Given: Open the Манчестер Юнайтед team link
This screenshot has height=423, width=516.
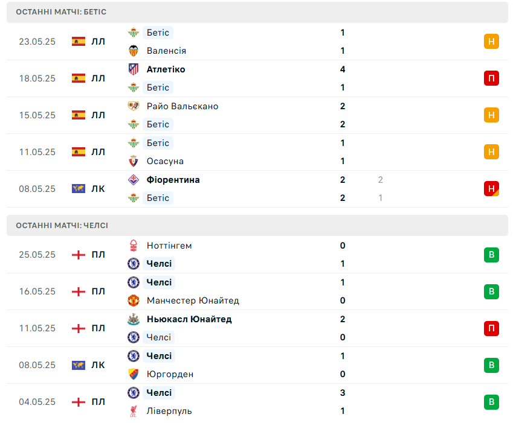Looking at the screenshot, I should (x=193, y=301).
